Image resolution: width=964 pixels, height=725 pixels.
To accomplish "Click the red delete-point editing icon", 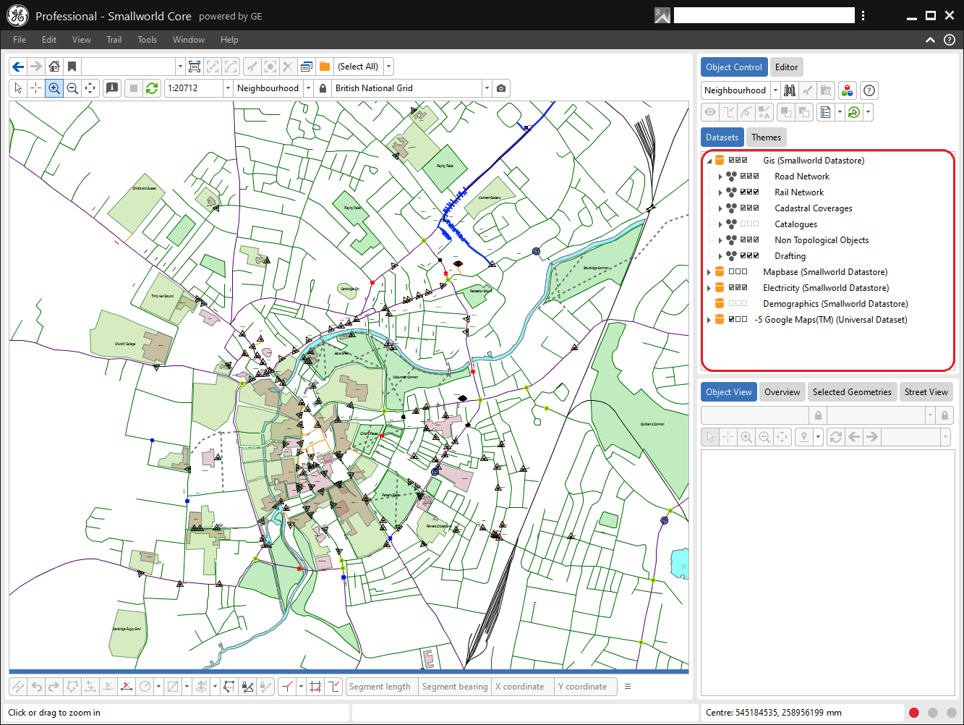I will pos(127,687).
